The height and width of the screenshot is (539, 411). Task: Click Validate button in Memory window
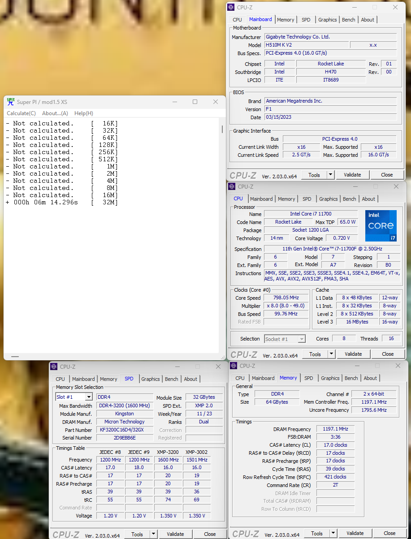pyautogui.click(x=355, y=533)
